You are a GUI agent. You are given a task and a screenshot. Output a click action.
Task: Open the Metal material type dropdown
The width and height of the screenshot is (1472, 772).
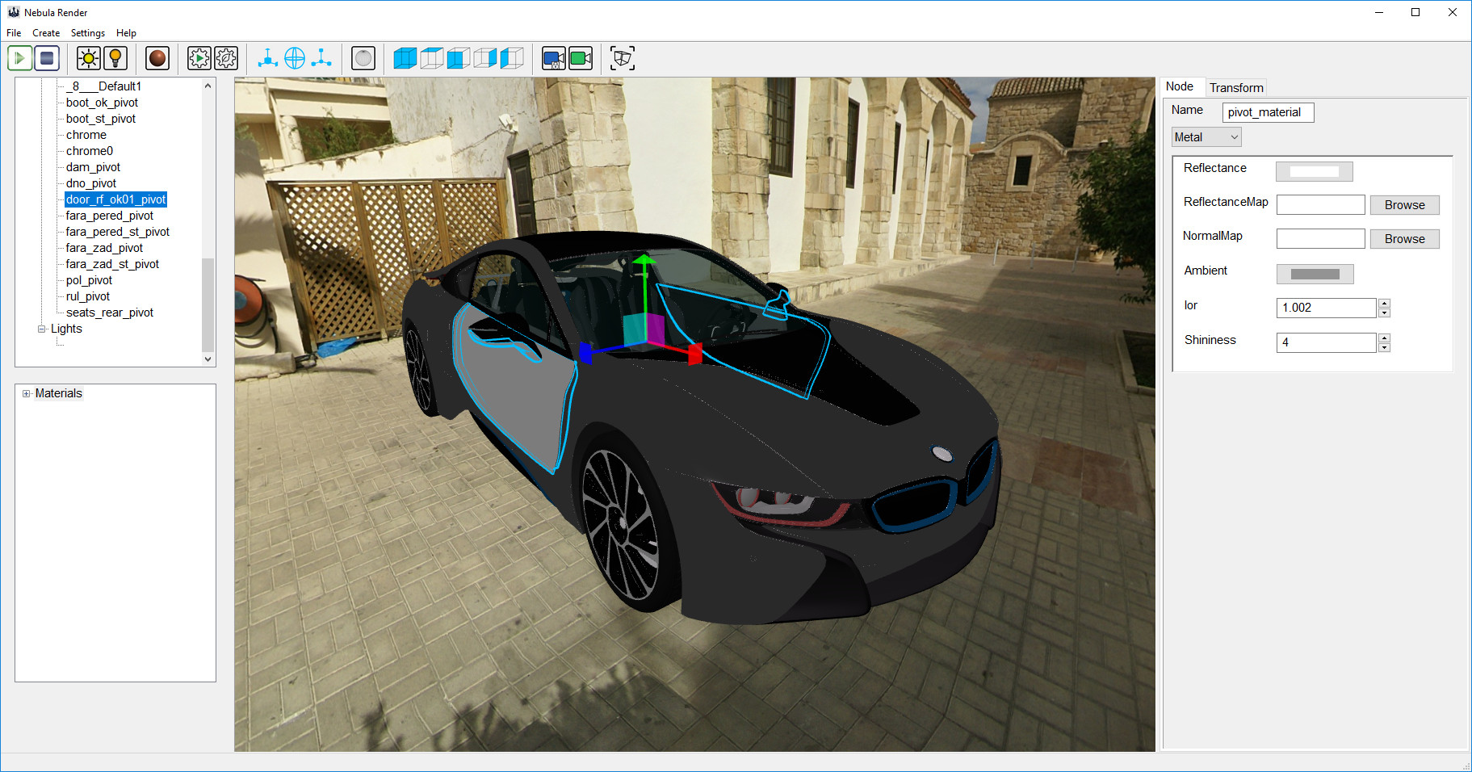click(x=1206, y=137)
